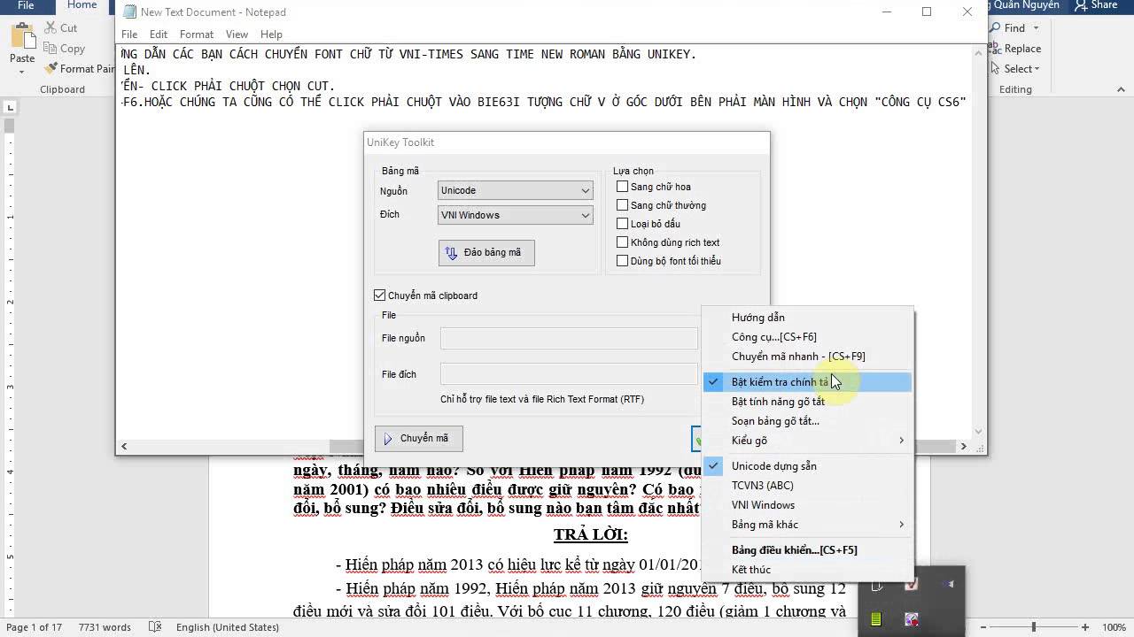Click the 7731 words status entry

tap(104, 627)
